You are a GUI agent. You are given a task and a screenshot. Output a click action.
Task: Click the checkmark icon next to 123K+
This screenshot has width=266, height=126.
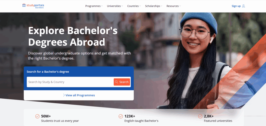[121, 116]
